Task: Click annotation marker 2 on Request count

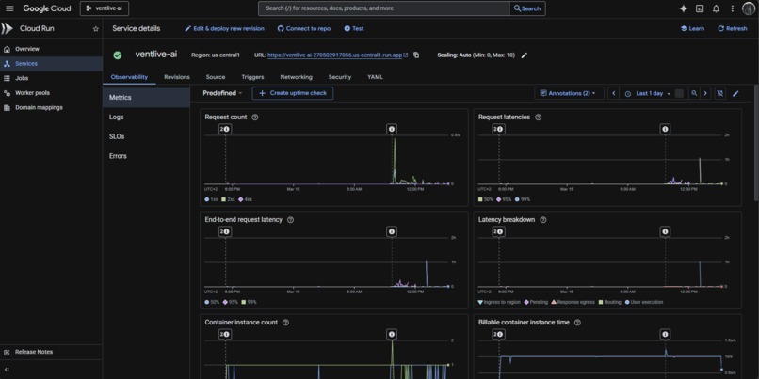Action: [x=225, y=129]
